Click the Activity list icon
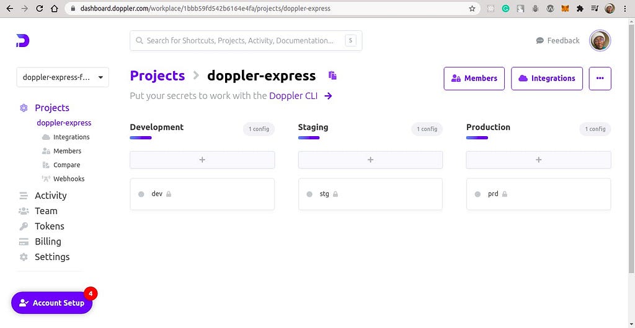This screenshot has height=328, width=635. click(24, 196)
